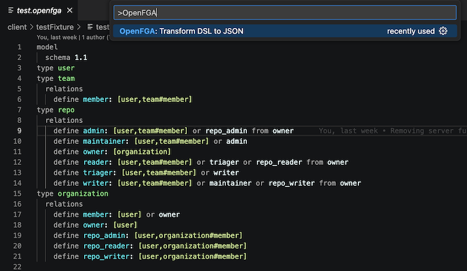The image size is (467, 271).
Task: Click the 'triager' relation on line 13
Action: (97, 173)
